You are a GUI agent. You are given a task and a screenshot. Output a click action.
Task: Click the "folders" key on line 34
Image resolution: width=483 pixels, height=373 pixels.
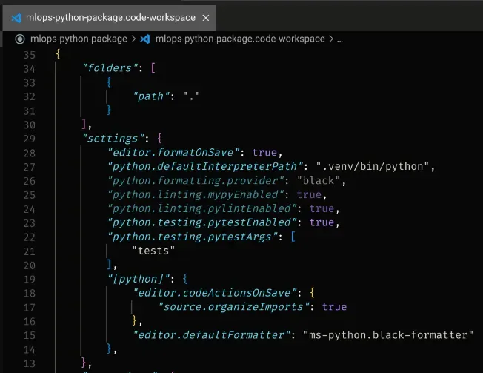110,68
